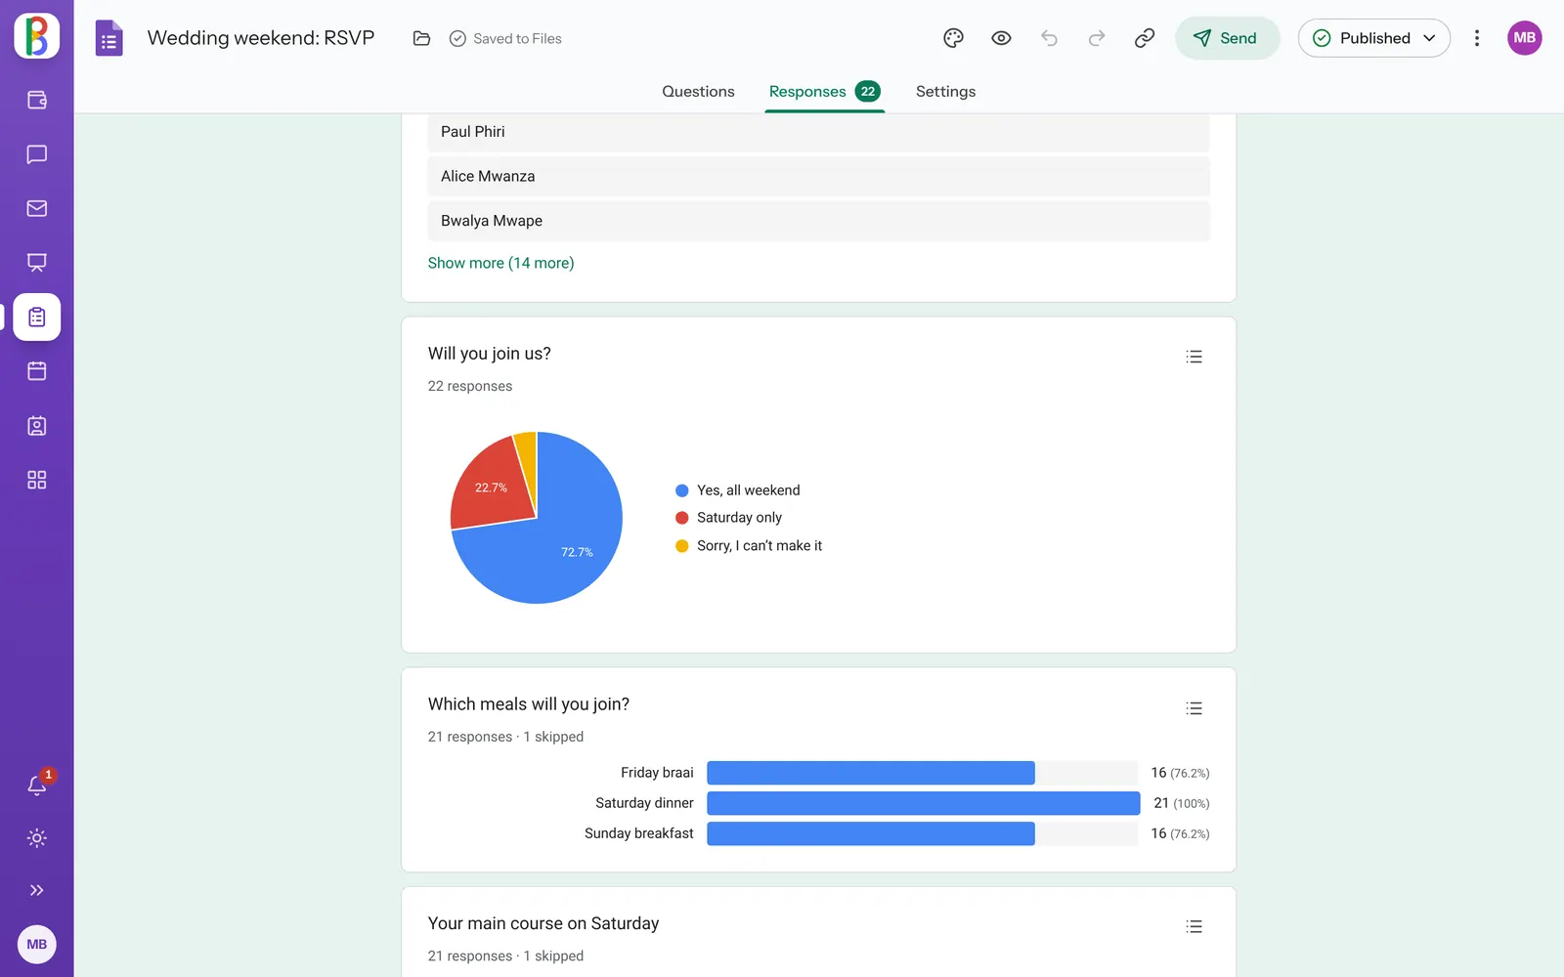The height and width of the screenshot is (977, 1564).
Task: Open list view for Your main course question
Action: 1194,926
